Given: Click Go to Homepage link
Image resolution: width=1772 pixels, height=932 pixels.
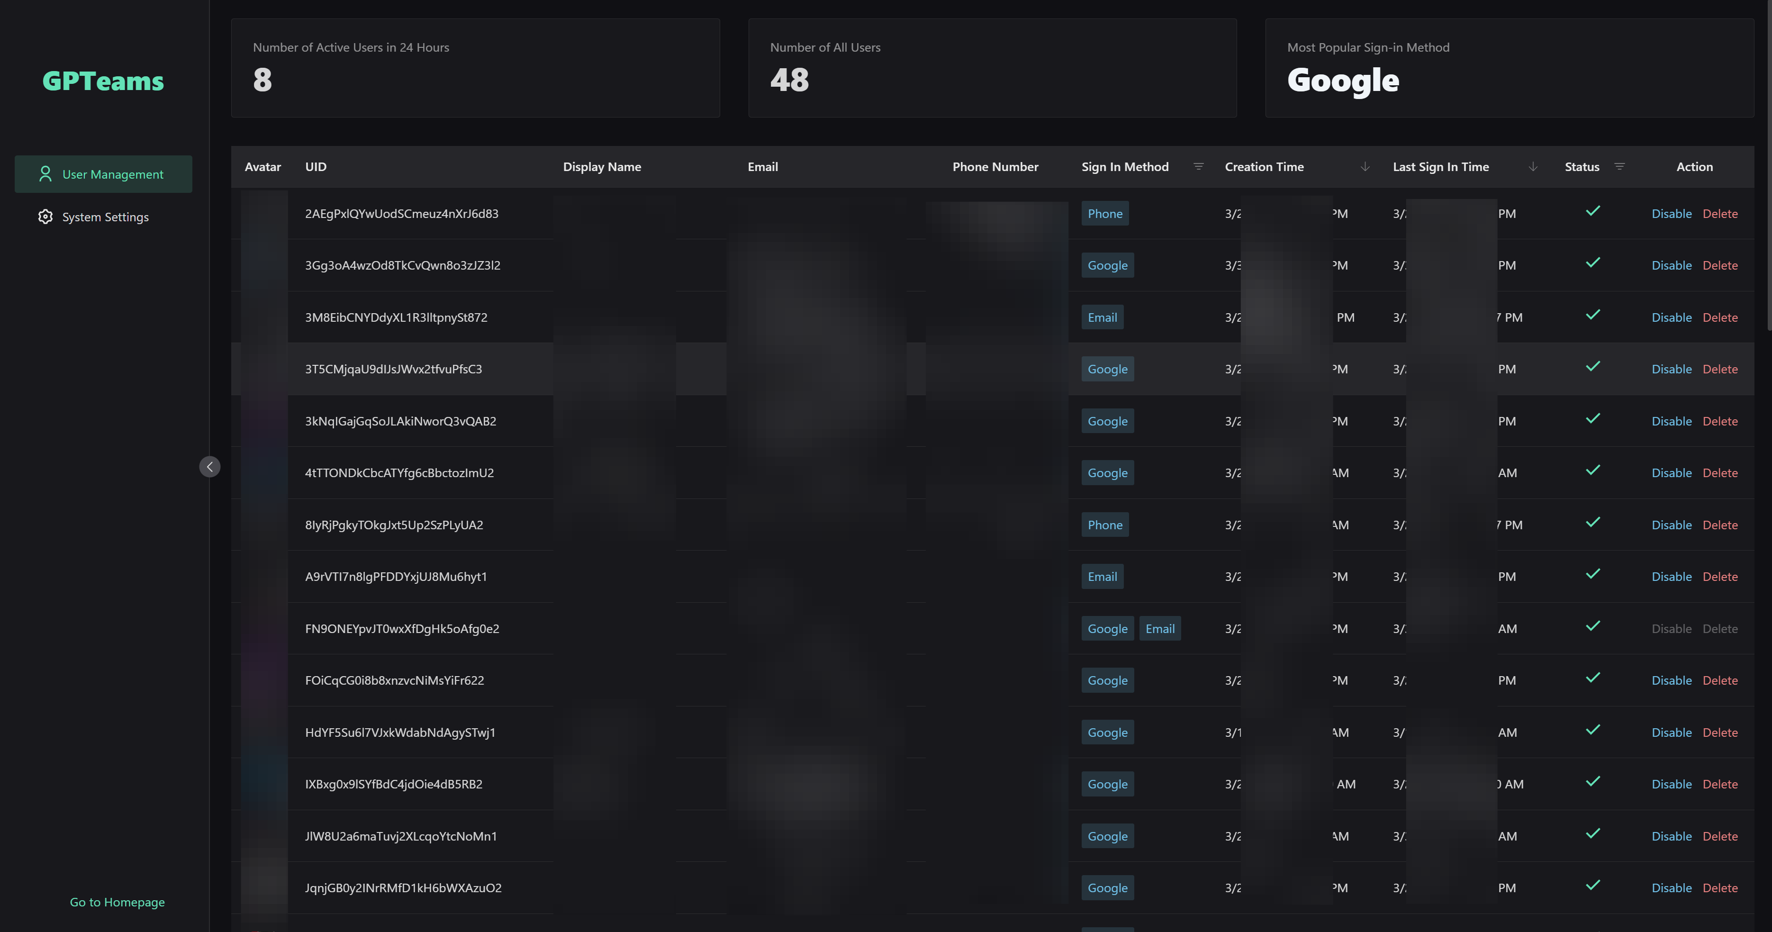Looking at the screenshot, I should pyautogui.click(x=117, y=903).
